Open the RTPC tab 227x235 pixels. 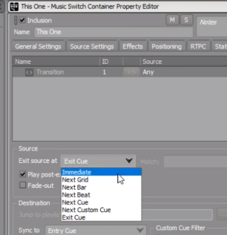pos(198,46)
